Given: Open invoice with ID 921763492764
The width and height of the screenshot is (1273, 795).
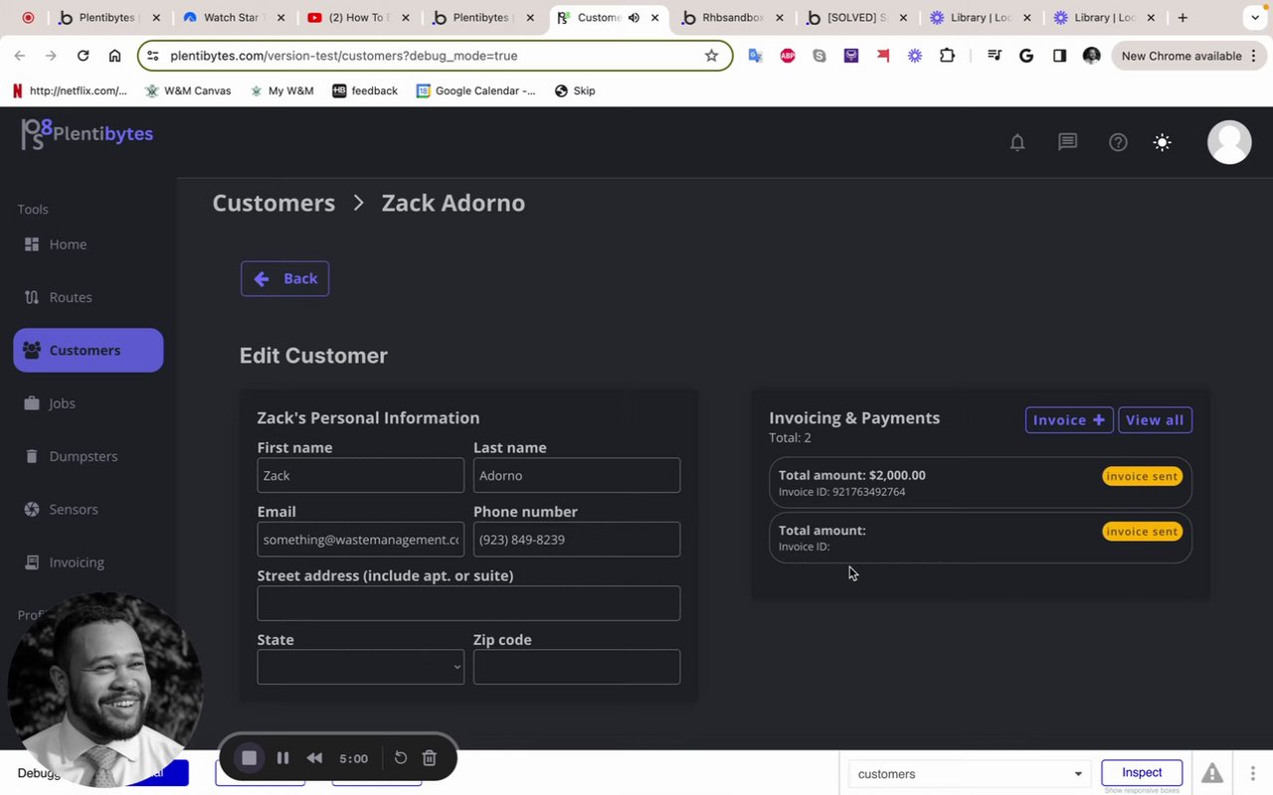Looking at the screenshot, I should 980,482.
